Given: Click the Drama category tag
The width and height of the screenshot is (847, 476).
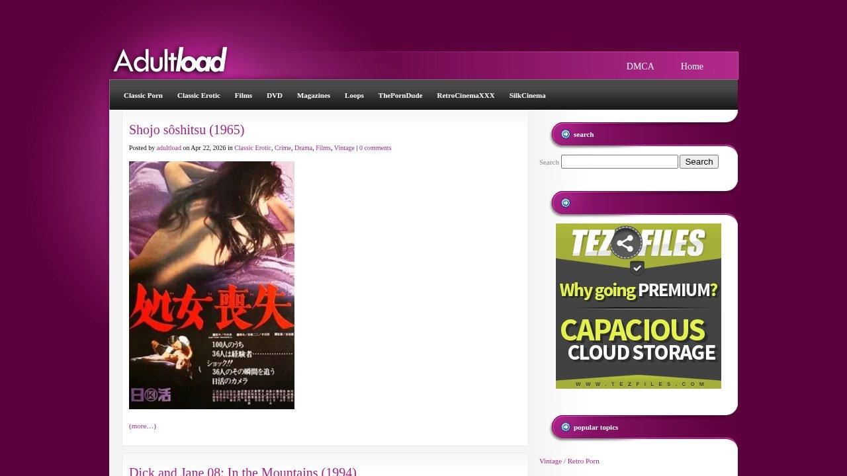Looking at the screenshot, I should click(x=303, y=148).
